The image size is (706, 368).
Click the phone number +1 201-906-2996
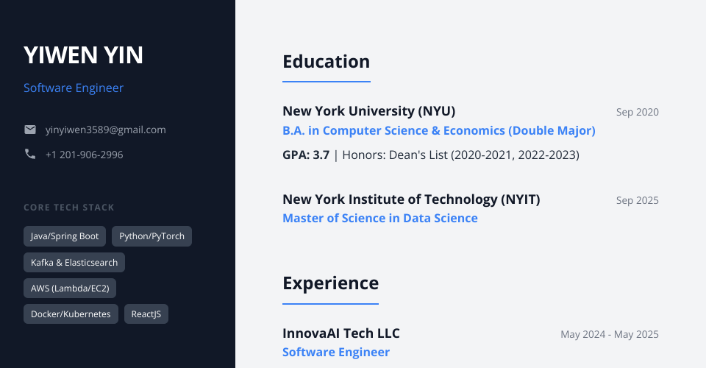tap(85, 155)
